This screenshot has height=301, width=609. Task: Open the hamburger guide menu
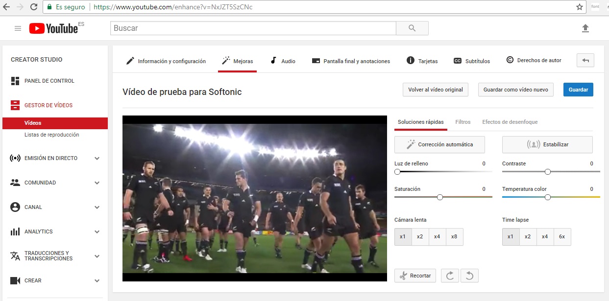tap(18, 28)
